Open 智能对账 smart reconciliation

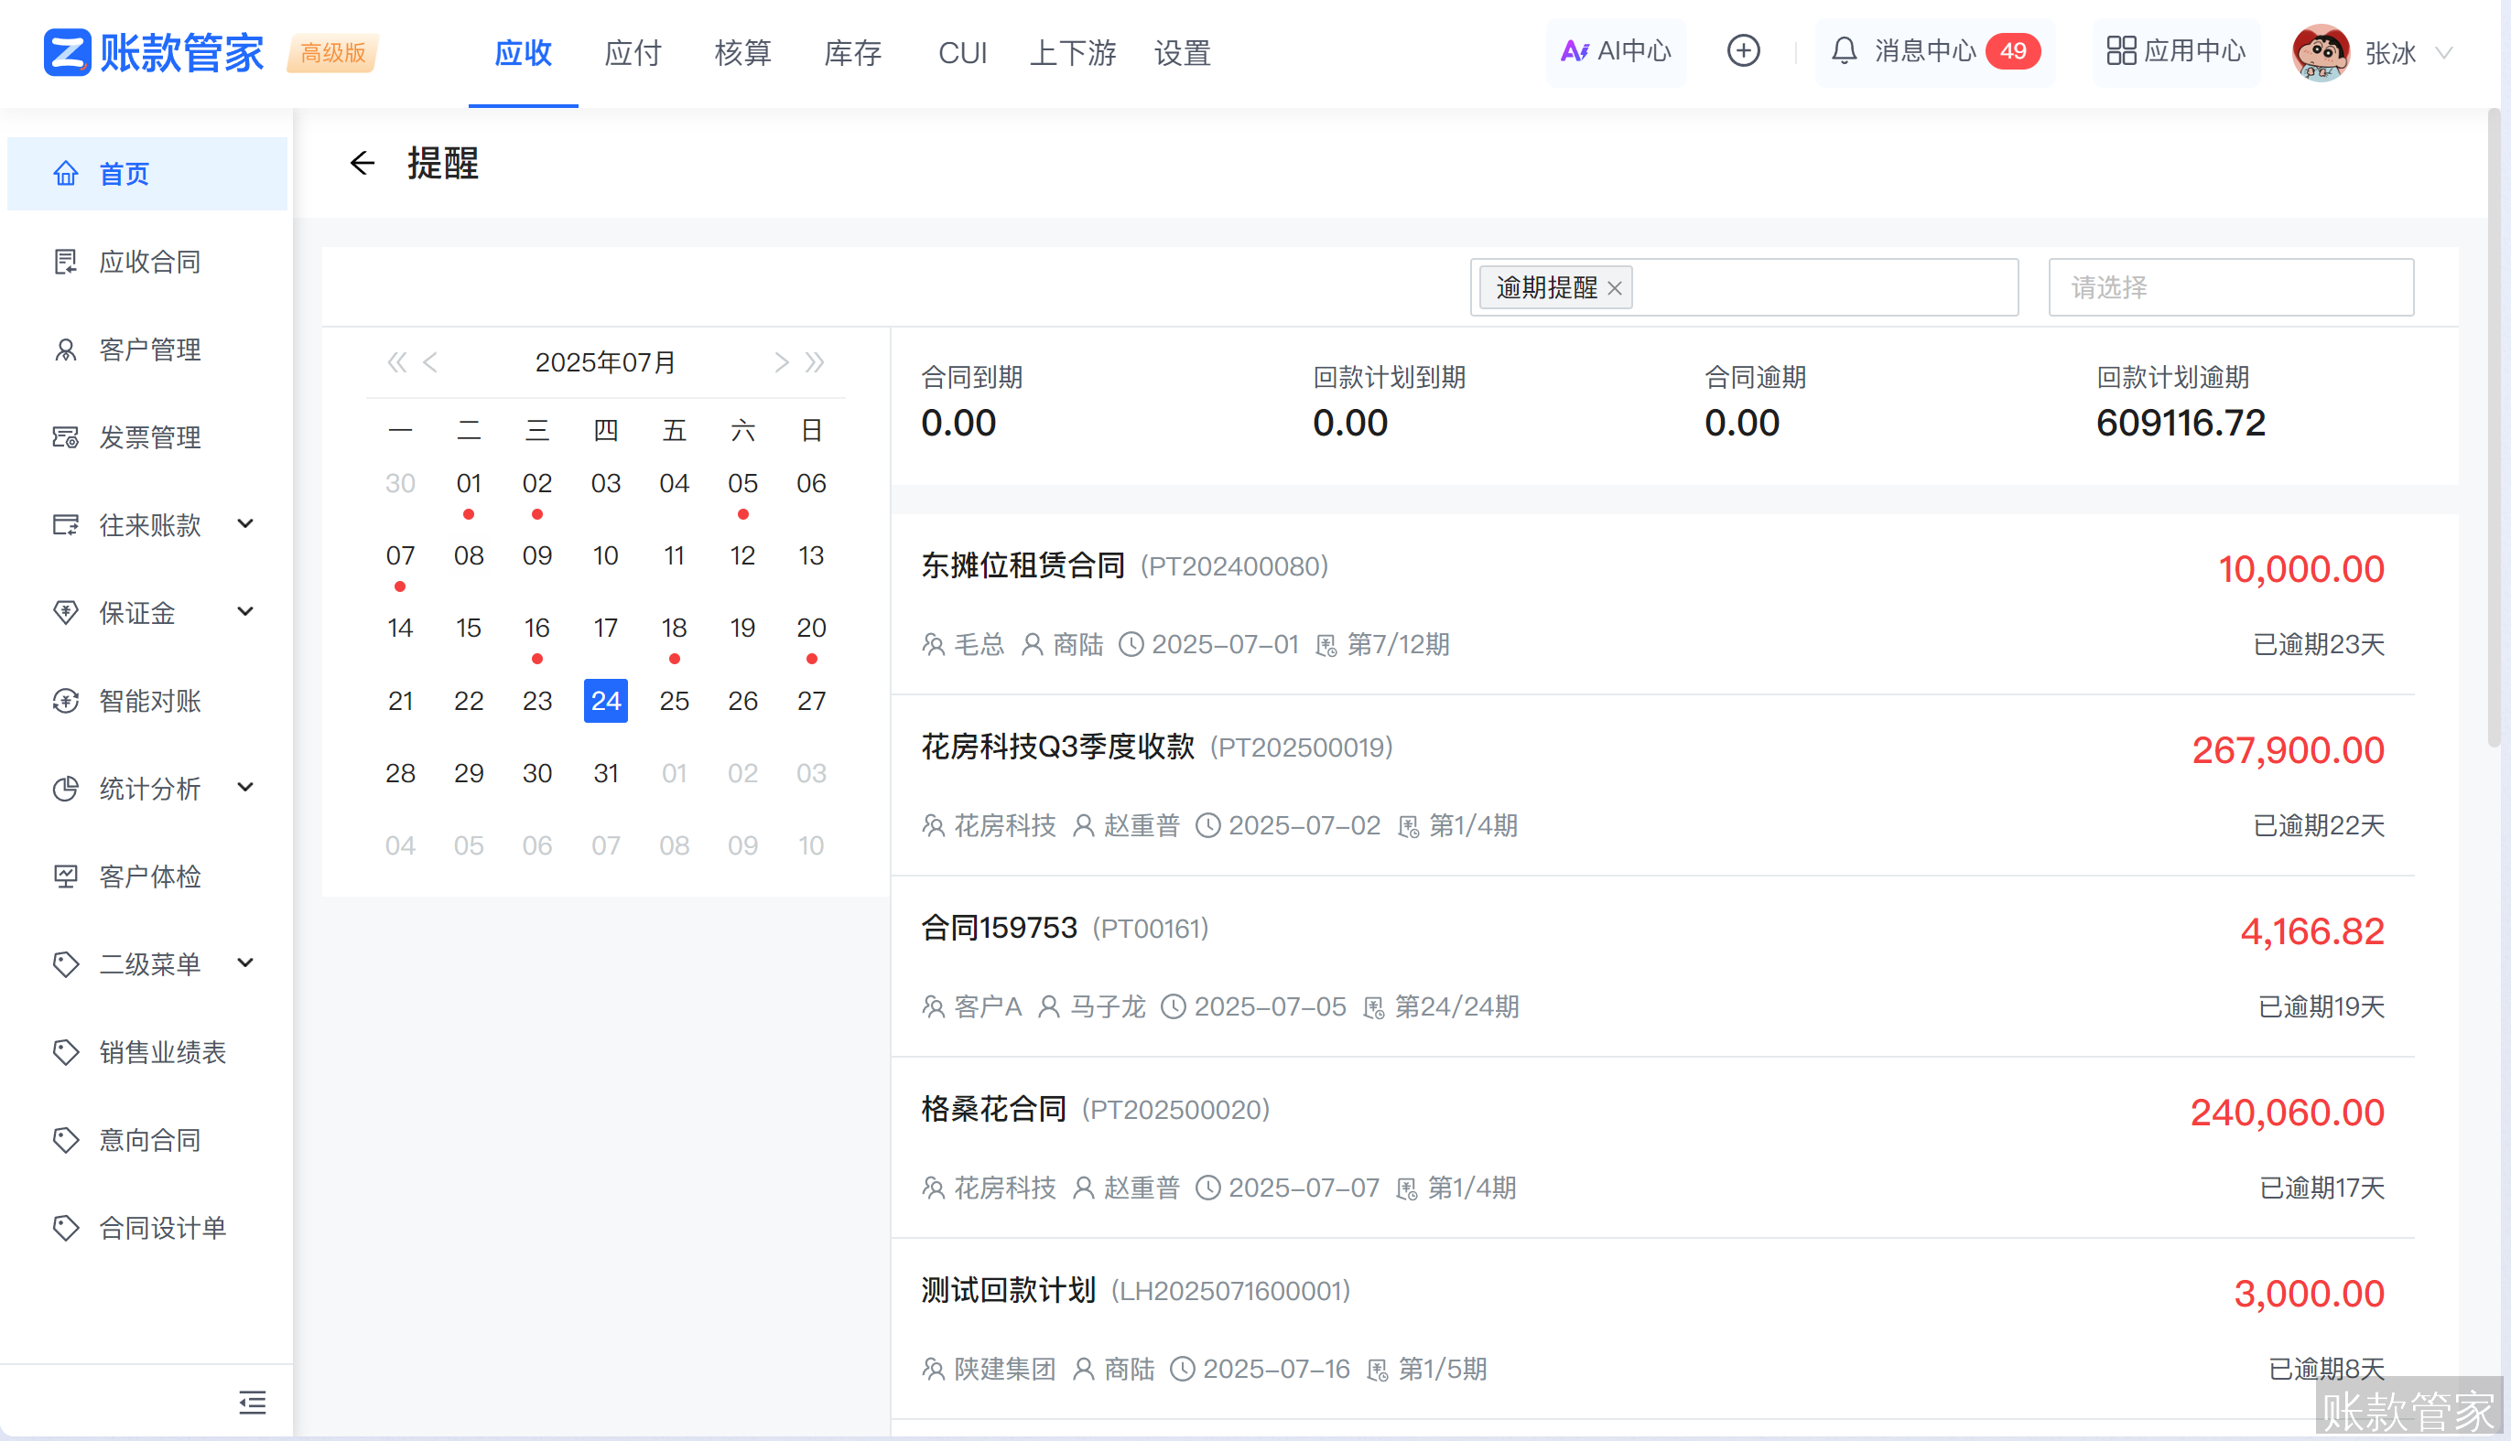click(150, 701)
